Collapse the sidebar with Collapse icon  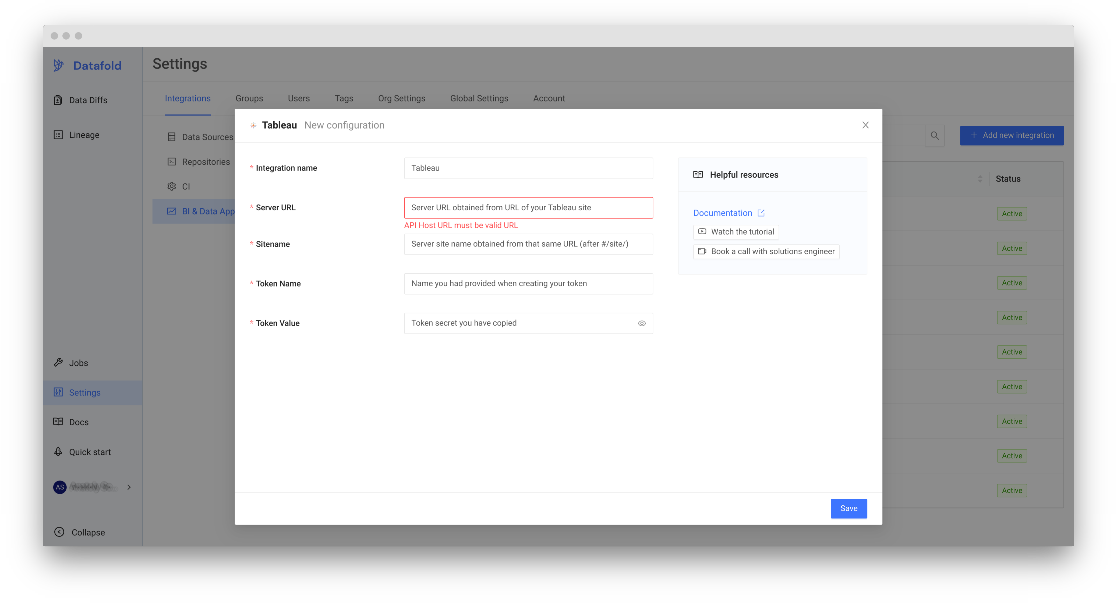(x=59, y=532)
